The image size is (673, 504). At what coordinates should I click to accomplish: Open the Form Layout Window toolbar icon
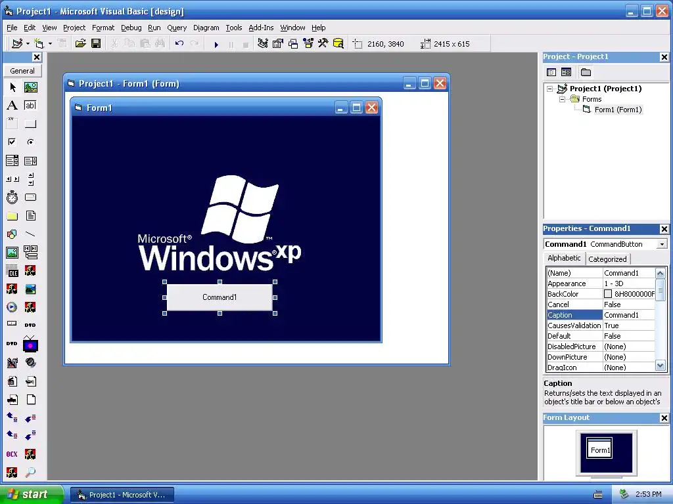coord(293,43)
